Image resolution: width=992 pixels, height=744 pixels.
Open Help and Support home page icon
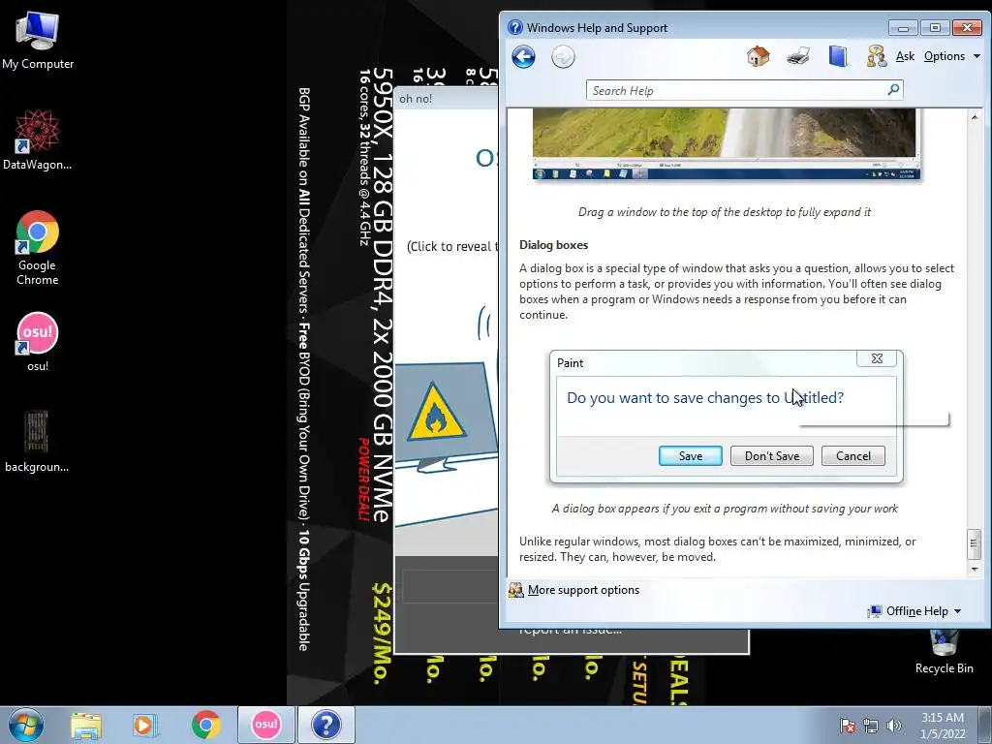tap(758, 56)
